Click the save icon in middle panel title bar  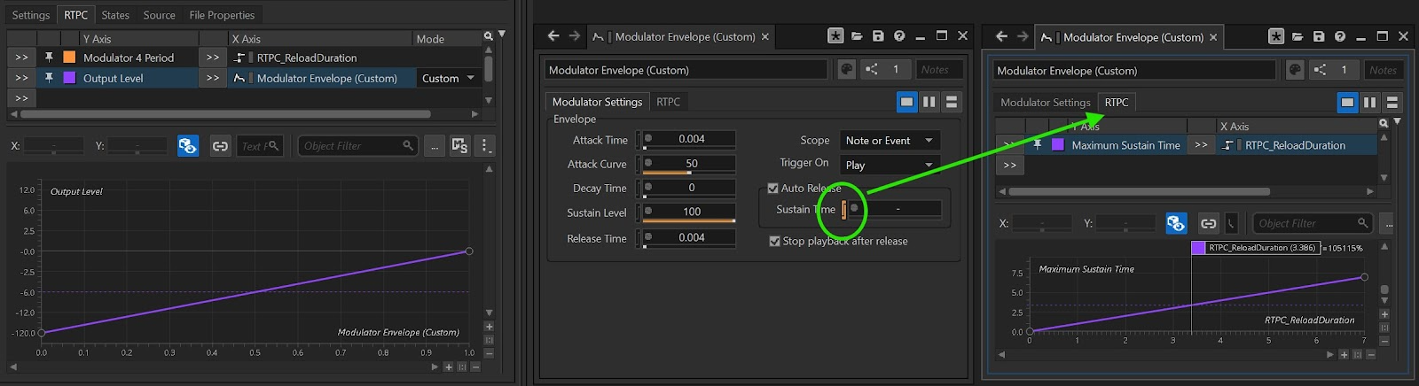(x=878, y=36)
